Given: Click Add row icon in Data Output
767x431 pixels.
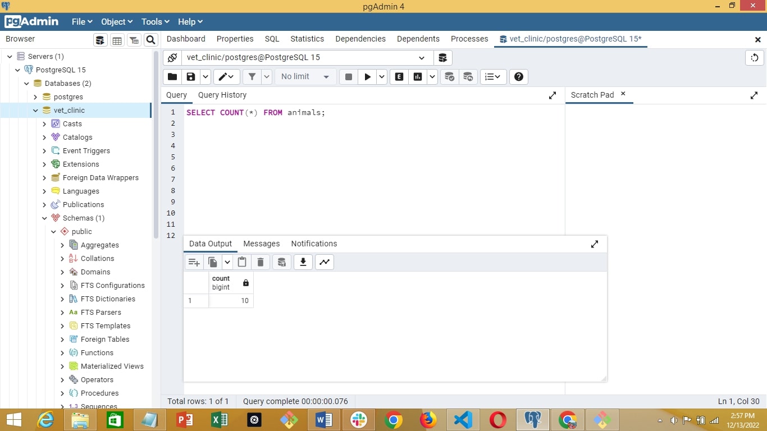Looking at the screenshot, I should pos(194,262).
